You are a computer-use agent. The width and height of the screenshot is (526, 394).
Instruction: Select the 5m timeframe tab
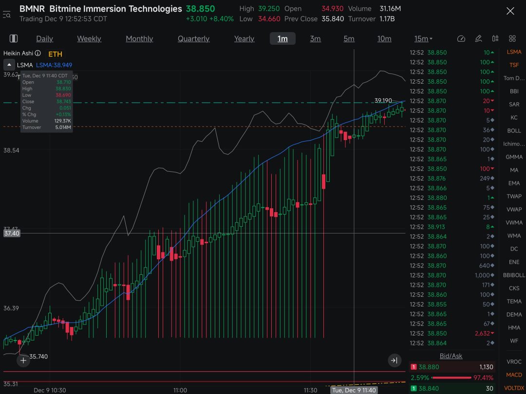click(x=349, y=39)
